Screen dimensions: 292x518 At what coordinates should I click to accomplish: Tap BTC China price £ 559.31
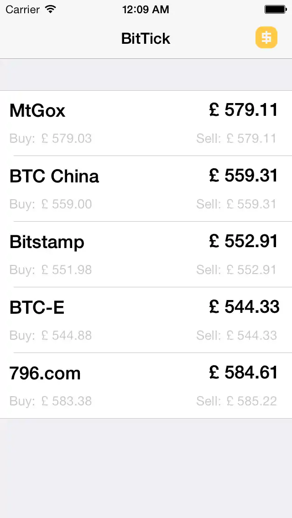[x=244, y=176]
